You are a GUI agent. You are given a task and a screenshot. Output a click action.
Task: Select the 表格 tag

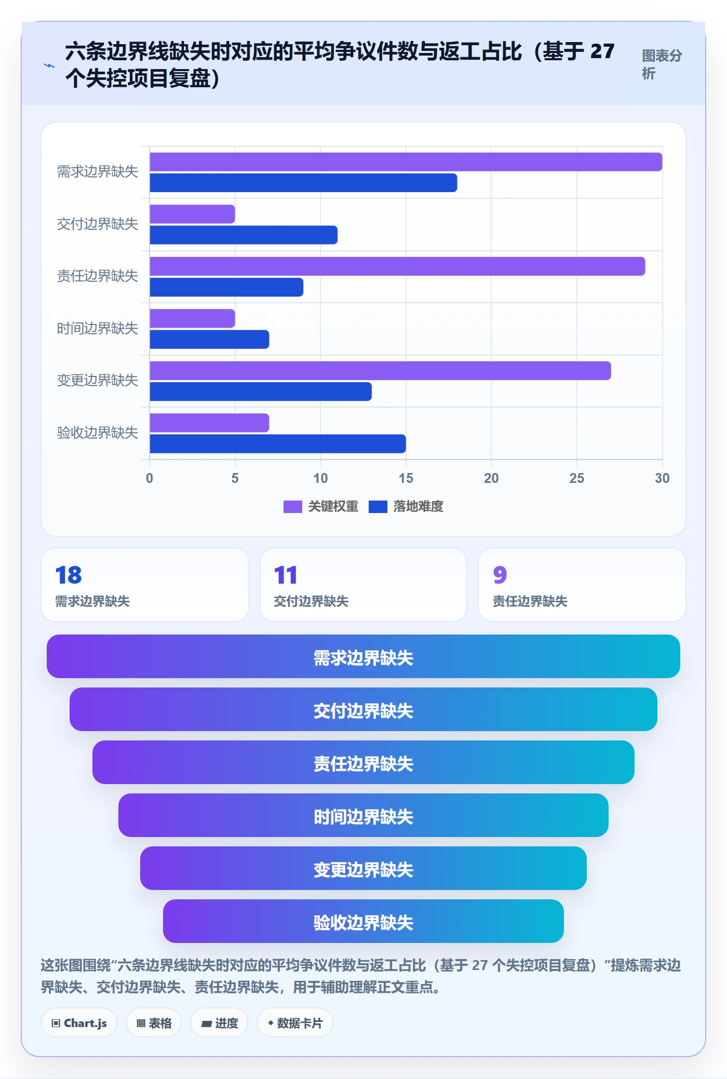coord(154,1023)
